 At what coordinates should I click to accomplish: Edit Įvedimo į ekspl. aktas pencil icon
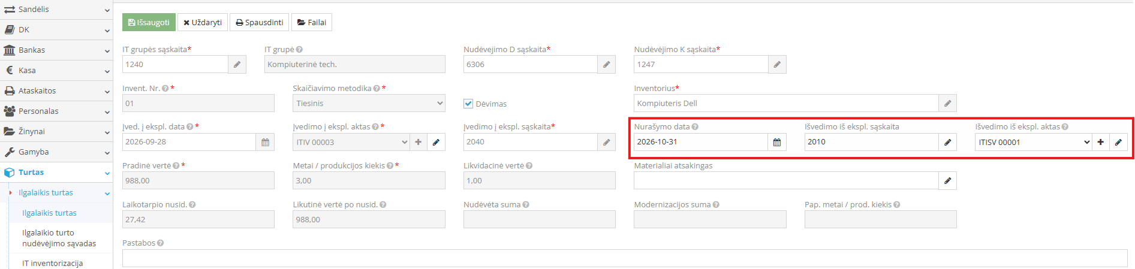tap(436, 142)
